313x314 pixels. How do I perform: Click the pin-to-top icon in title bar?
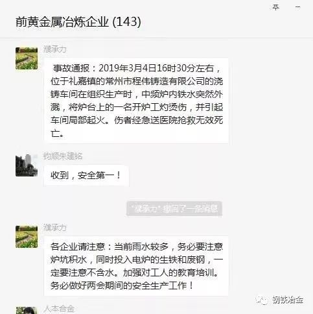(275, 7)
